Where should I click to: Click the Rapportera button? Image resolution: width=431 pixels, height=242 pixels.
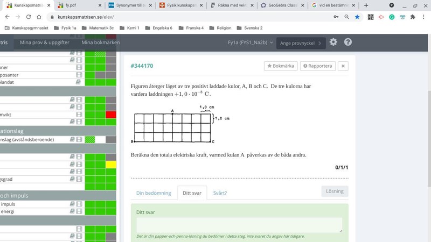[318, 66]
